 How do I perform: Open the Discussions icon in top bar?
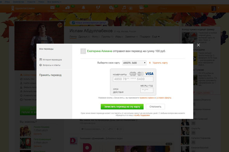coord(68,8)
